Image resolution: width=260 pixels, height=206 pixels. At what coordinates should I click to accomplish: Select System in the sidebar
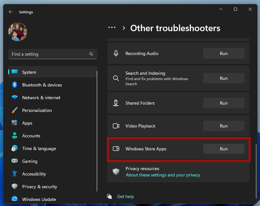[29, 72]
